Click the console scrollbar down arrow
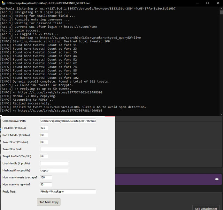This screenshot has height=210, width=223. click(221, 114)
